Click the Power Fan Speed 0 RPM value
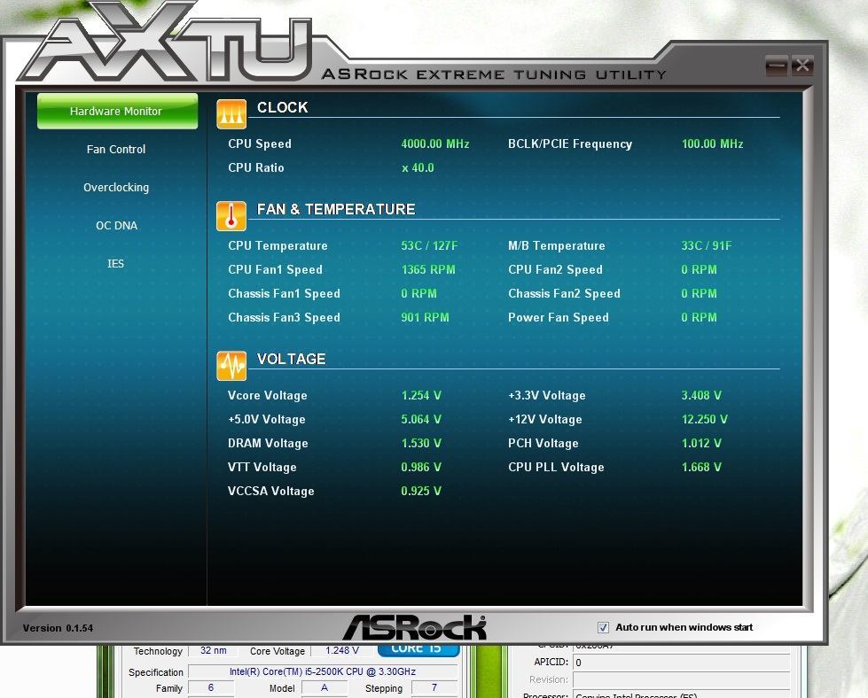The height and width of the screenshot is (698, 868). coord(700,317)
